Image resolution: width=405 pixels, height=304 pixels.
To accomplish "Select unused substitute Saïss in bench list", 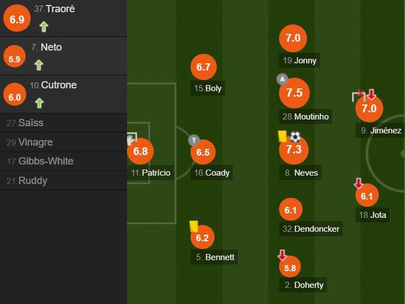I will tap(64, 123).
